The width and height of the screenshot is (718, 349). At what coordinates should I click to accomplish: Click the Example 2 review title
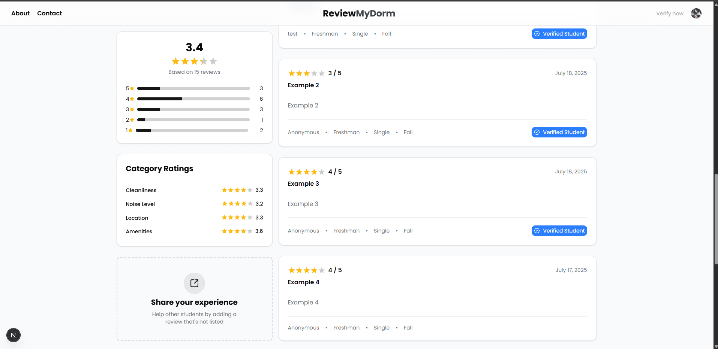303,85
